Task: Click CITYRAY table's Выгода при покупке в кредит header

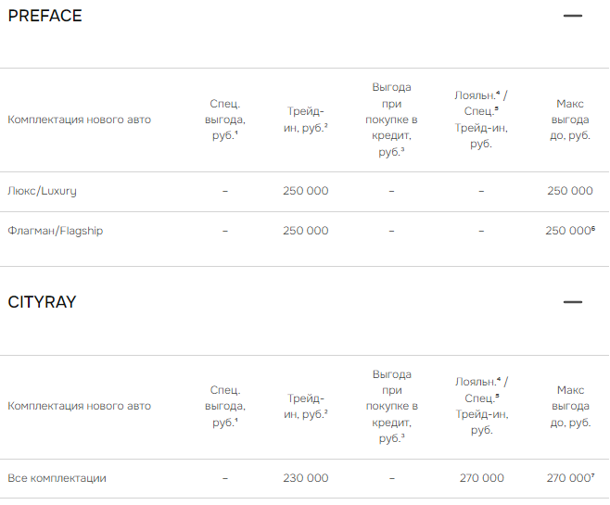Action: (391, 406)
